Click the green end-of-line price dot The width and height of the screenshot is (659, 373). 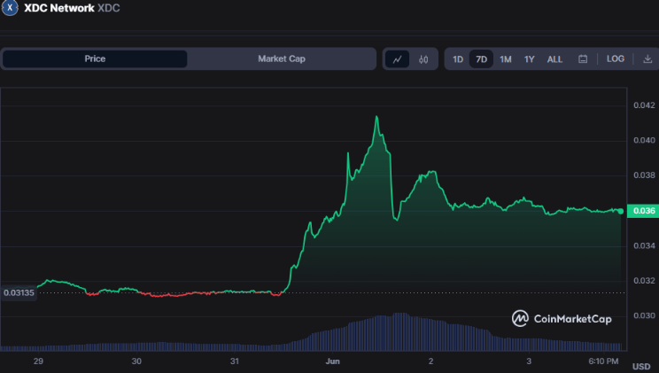click(621, 211)
